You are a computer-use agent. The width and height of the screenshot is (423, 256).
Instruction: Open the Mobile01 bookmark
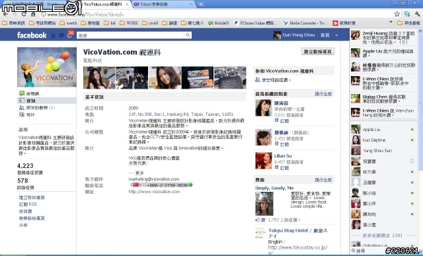pos(219,23)
